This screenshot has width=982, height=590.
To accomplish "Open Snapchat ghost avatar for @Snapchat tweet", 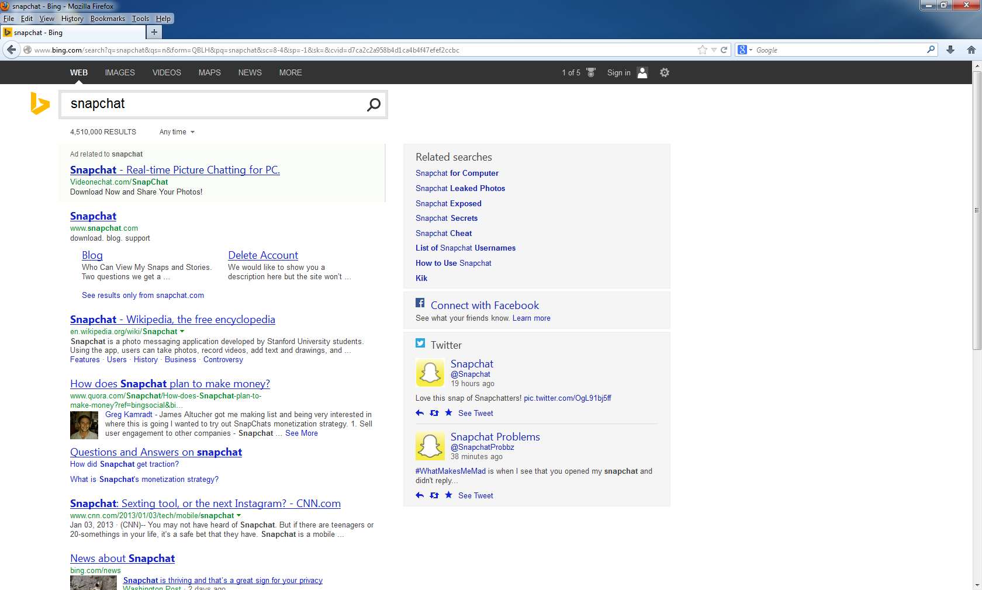I will [x=430, y=373].
